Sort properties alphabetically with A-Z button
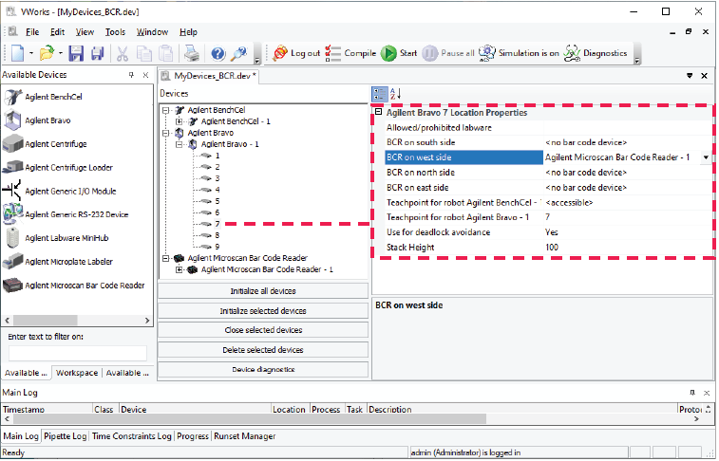The image size is (719, 461). click(395, 94)
